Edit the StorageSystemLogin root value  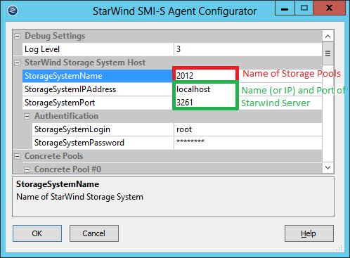click(248, 129)
